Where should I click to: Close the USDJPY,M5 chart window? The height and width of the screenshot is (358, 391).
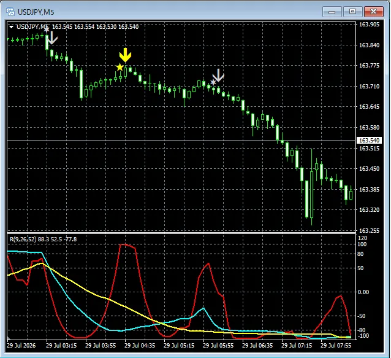point(374,12)
